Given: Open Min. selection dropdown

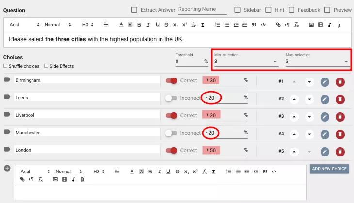Looking at the screenshot, I should point(246,62).
